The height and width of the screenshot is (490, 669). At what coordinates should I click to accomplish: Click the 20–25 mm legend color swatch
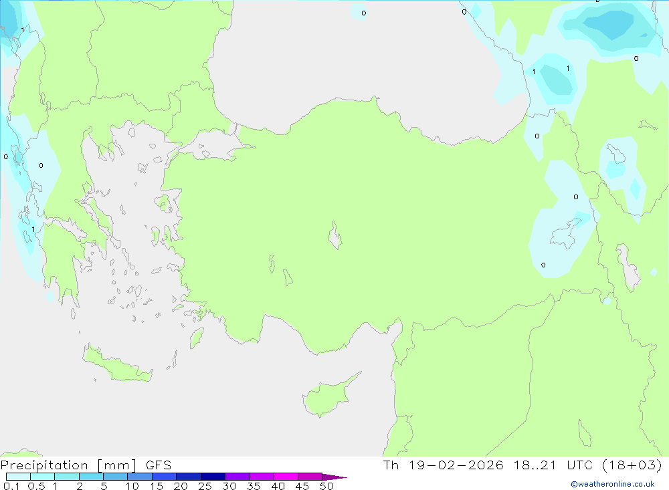click(189, 477)
